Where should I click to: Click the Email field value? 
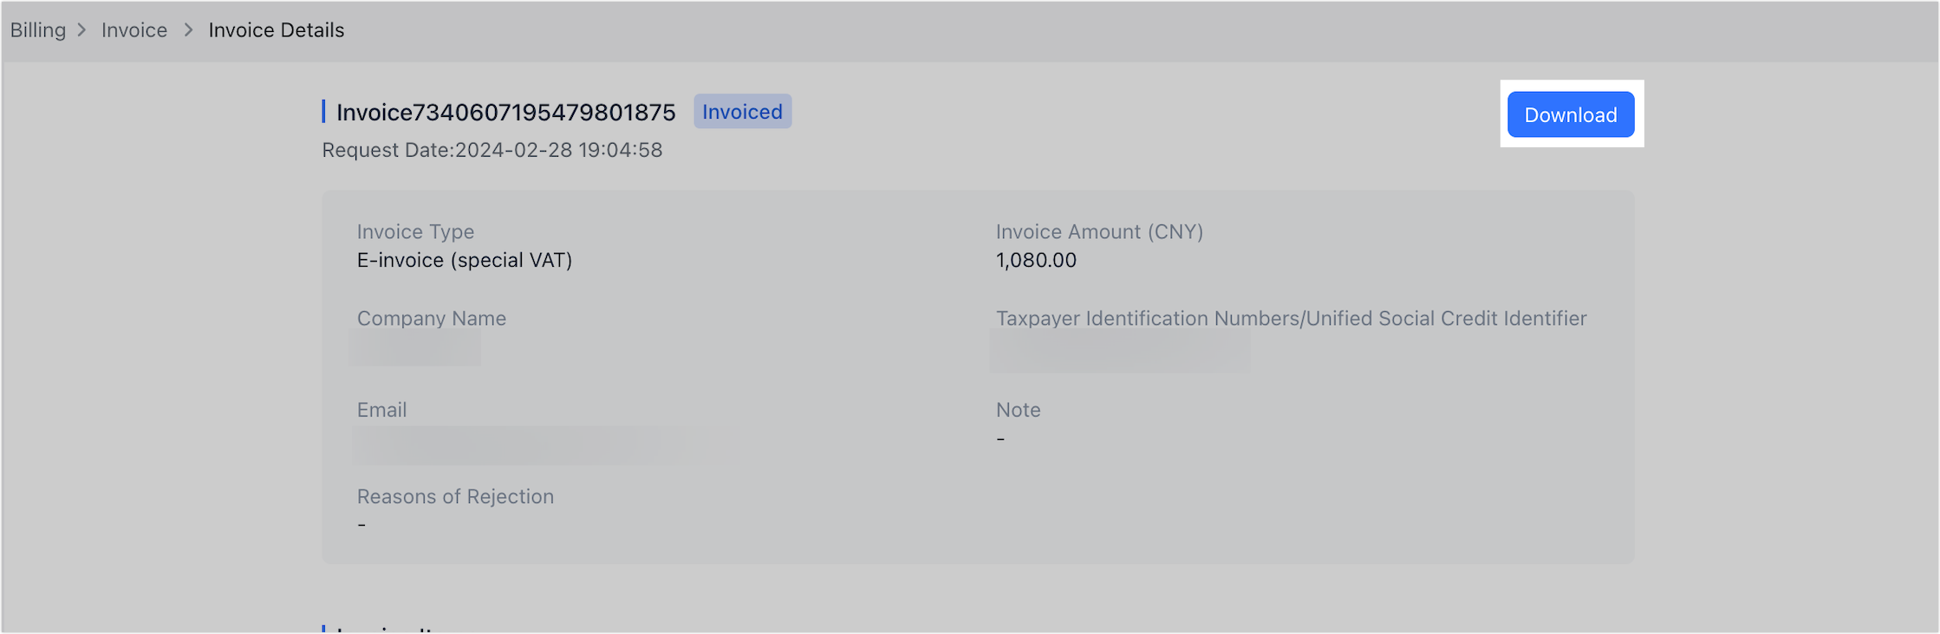tap(546, 443)
